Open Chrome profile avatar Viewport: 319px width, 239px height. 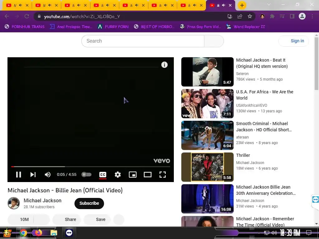coord(302,16)
